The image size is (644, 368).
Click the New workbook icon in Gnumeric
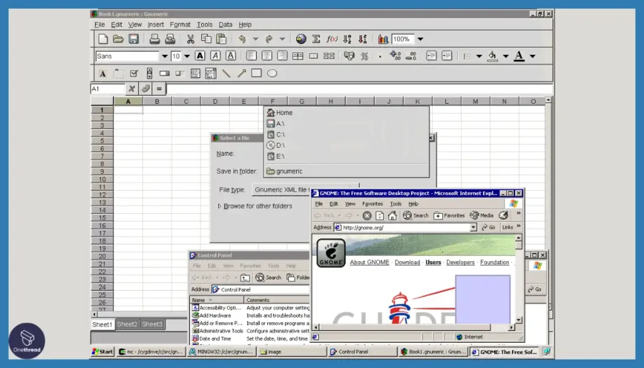coord(103,39)
